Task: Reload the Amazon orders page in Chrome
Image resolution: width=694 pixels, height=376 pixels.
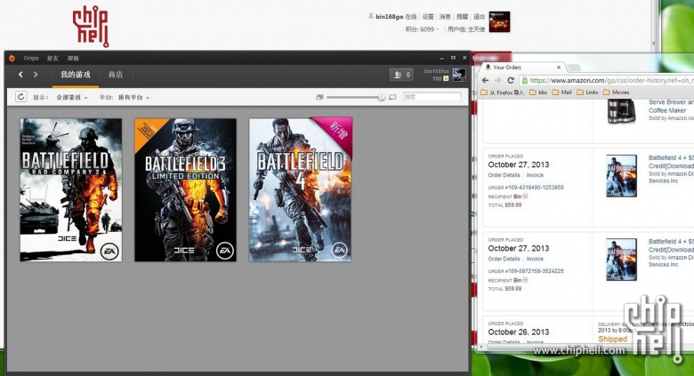Action: click(x=511, y=80)
